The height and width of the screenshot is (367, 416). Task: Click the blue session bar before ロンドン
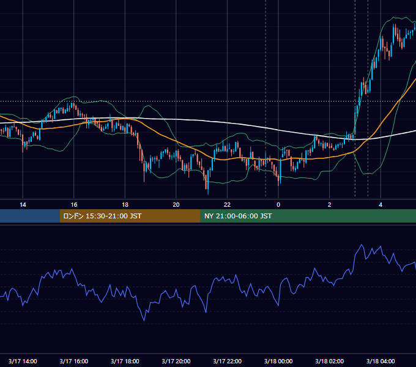point(30,216)
